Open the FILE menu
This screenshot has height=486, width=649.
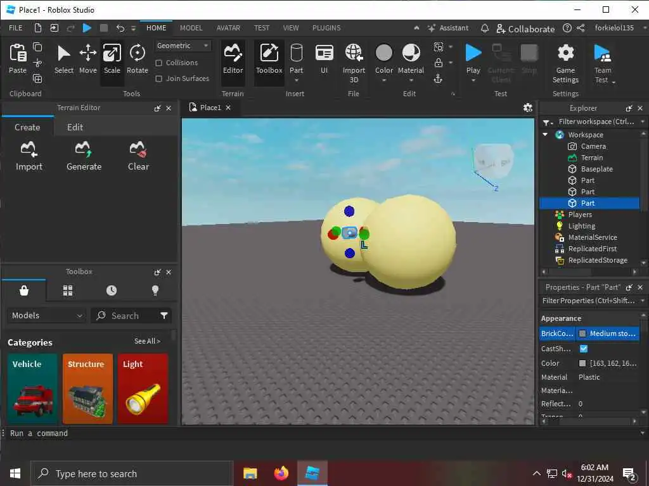pyautogui.click(x=16, y=28)
